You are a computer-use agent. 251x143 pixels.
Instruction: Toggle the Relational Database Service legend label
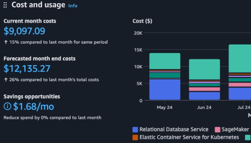174,129
